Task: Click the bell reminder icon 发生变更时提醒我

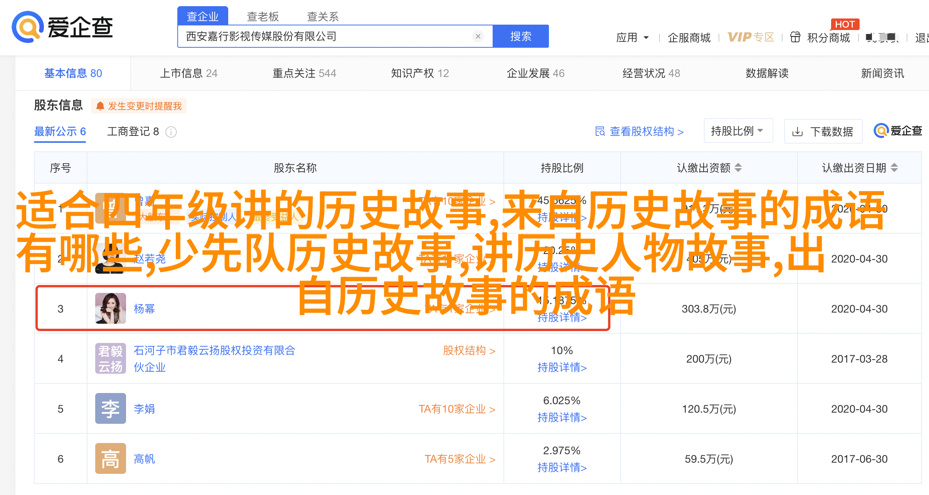Action: pos(100,106)
